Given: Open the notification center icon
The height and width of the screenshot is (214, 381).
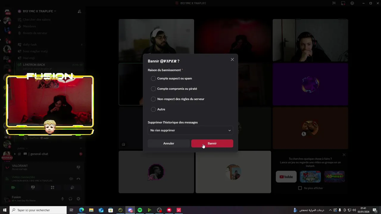Looking at the screenshot, I should (x=375, y=210).
